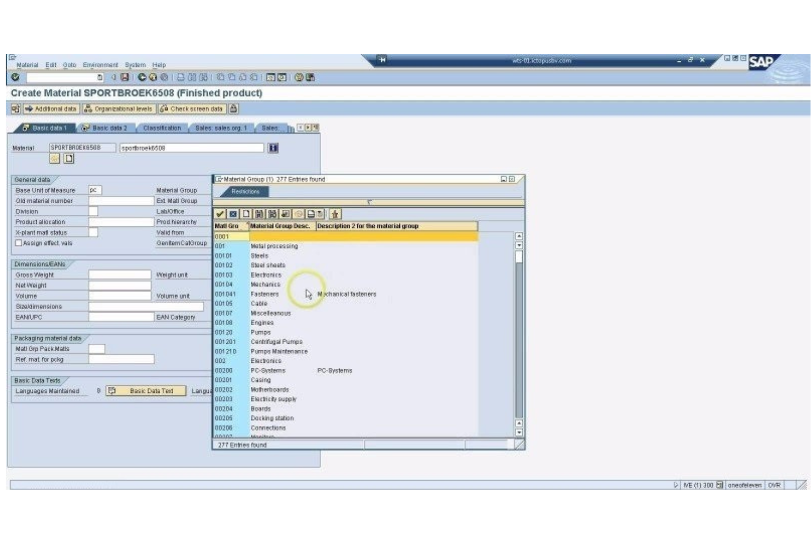Select the PC-Systems row 00200
Image resolution: width=811 pixels, height=541 pixels.
[346, 371]
